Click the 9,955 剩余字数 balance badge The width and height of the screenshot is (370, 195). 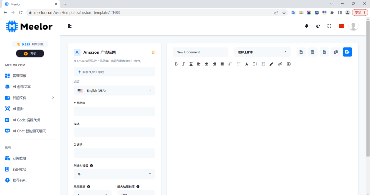pos(30,44)
